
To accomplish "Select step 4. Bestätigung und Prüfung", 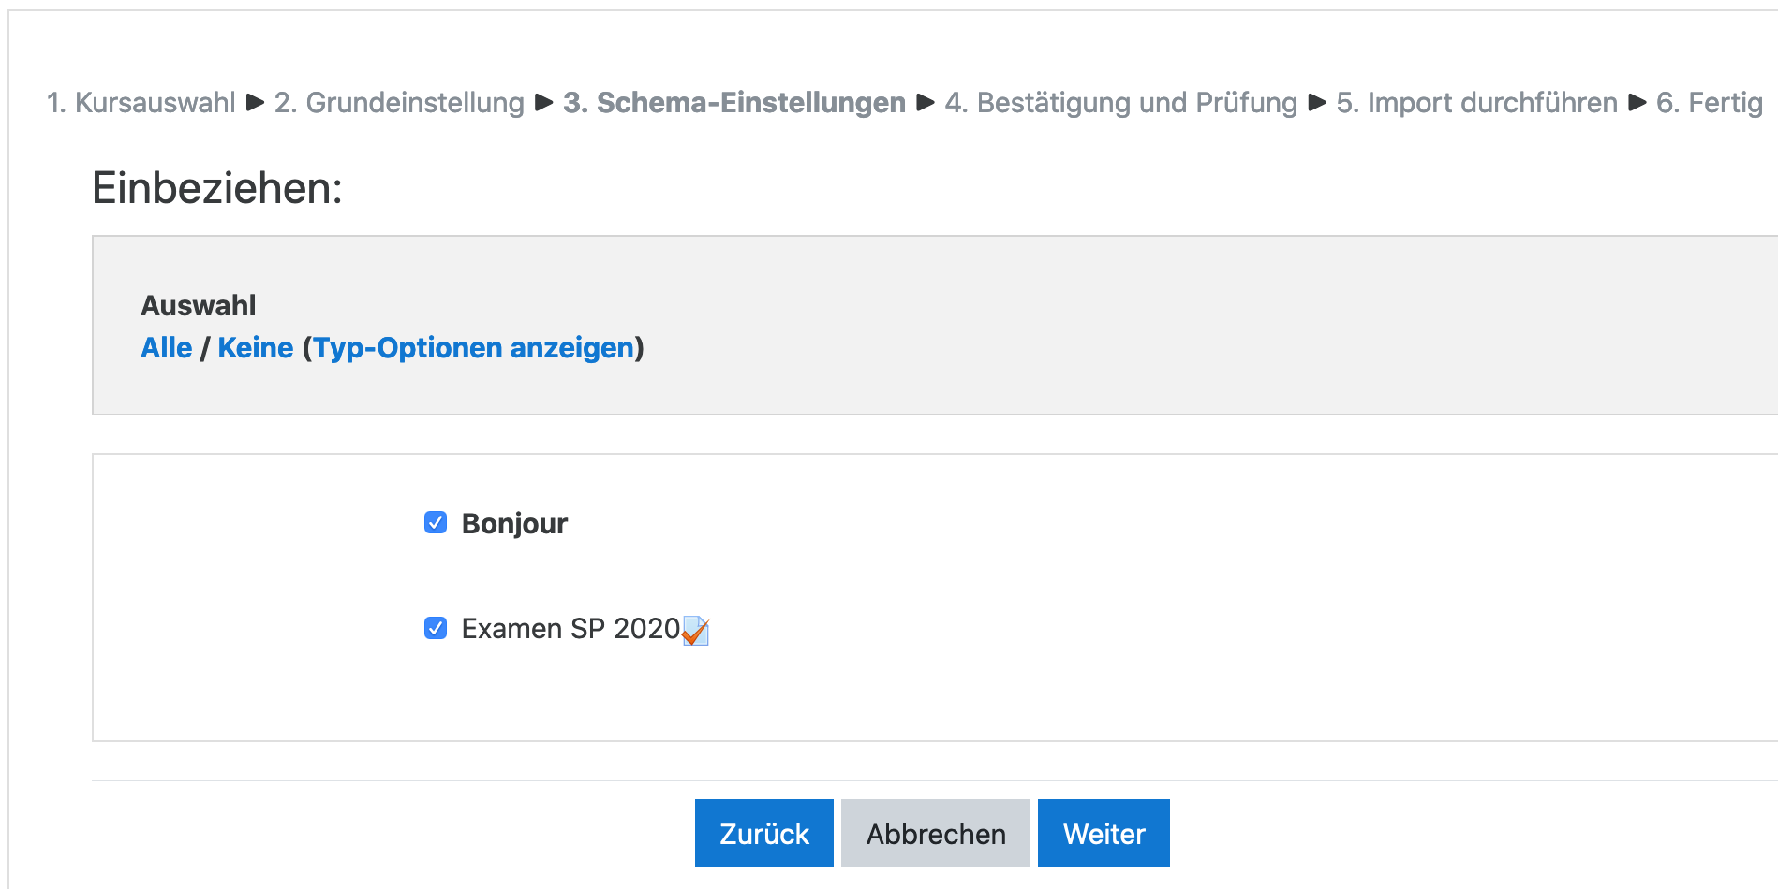I will [x=1120, y=102].
